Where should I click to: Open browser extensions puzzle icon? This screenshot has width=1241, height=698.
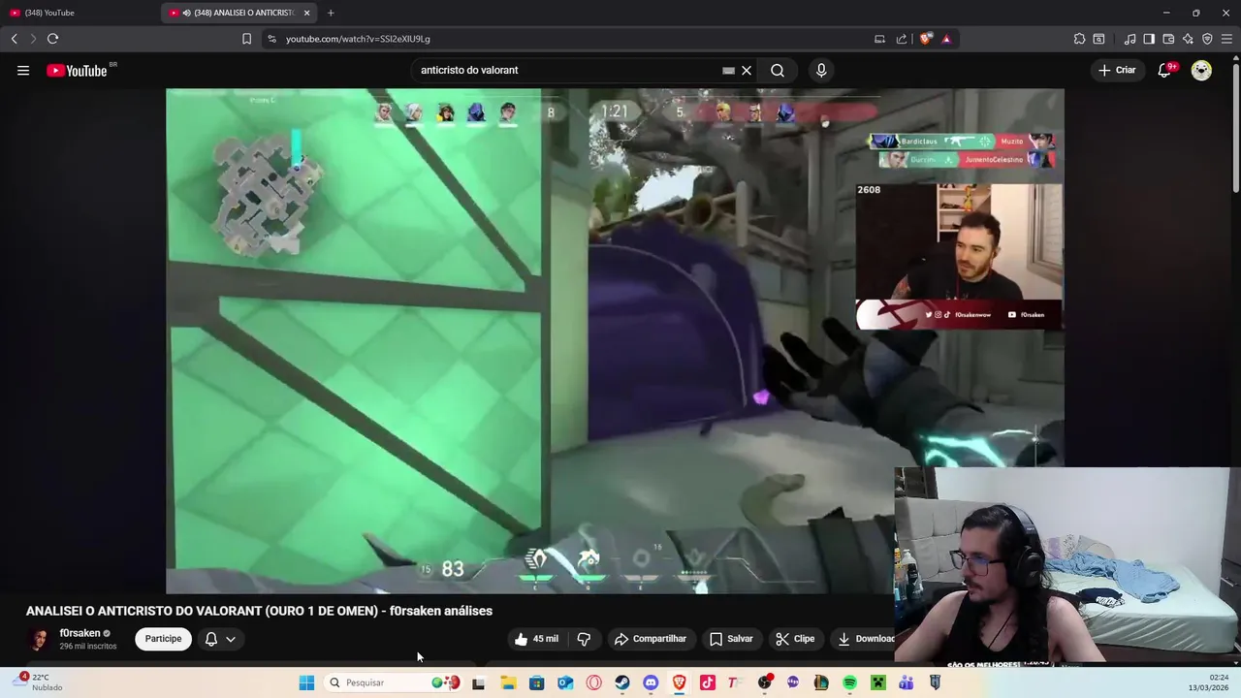click(1079, 39)
